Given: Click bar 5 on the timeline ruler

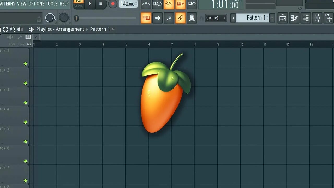Looking at the screenshot, I should coord(126,44).
